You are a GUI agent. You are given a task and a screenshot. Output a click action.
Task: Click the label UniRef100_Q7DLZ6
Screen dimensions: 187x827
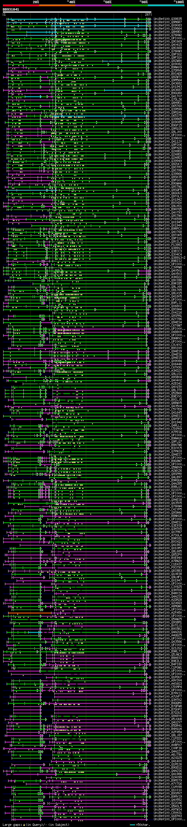[167, 99]
